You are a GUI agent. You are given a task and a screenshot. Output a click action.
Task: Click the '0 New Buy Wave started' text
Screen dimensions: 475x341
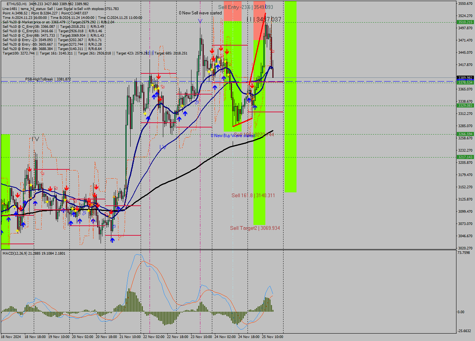tap(233, 136)
